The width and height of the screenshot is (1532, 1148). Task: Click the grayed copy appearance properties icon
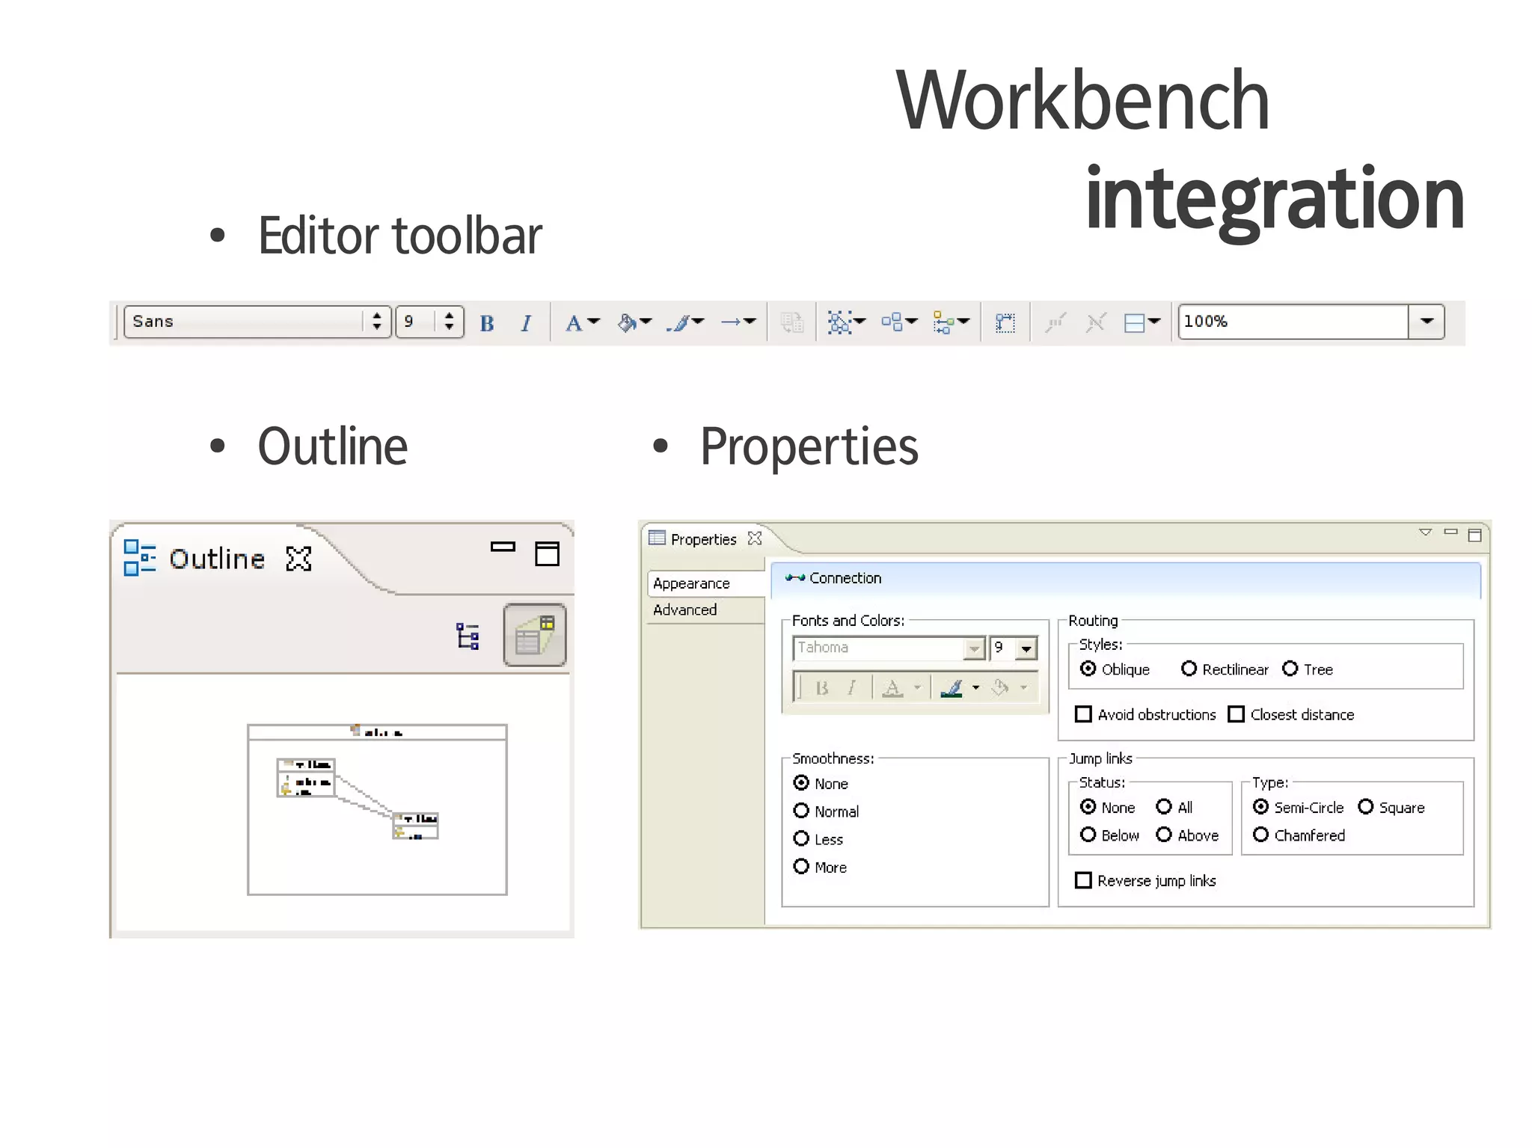click(x=791, y=323)
